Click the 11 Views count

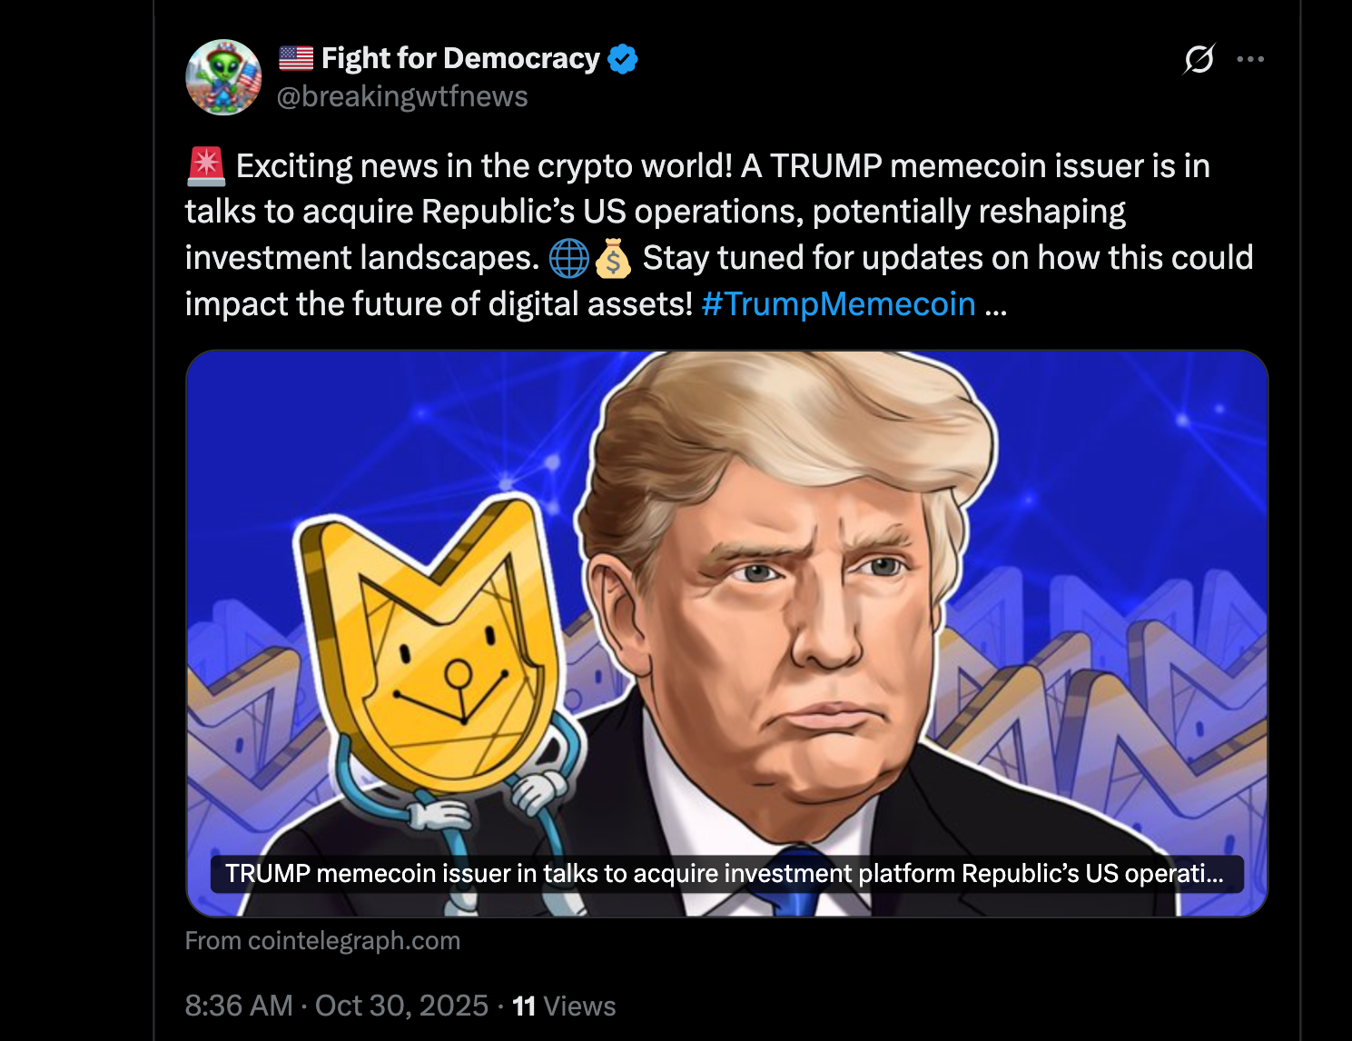pos(564,1006)
